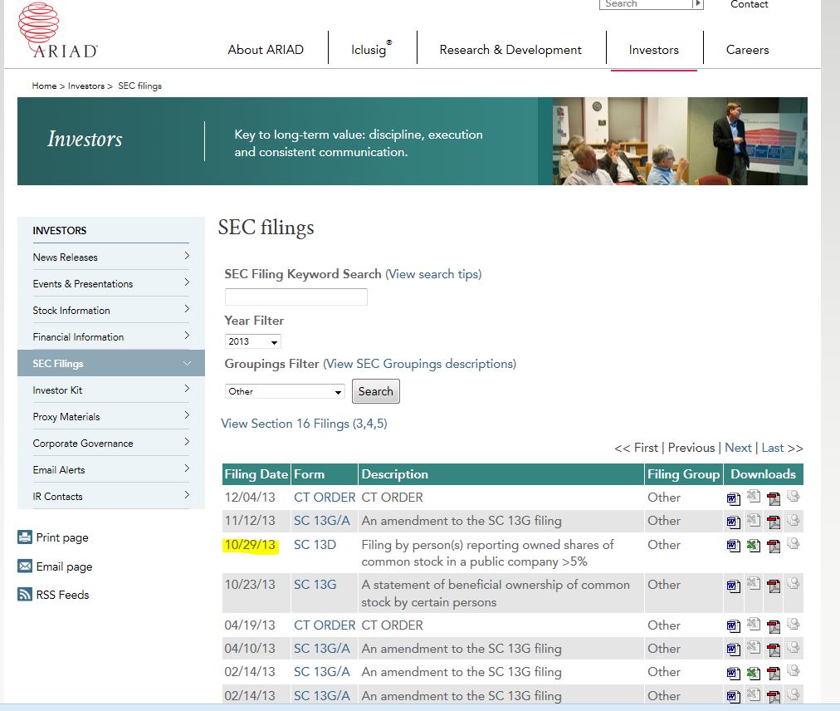Screen dimensions: 840x711
Task: Click the Print page printer icon
Action: pyautogui.click(x=25, y=537)
